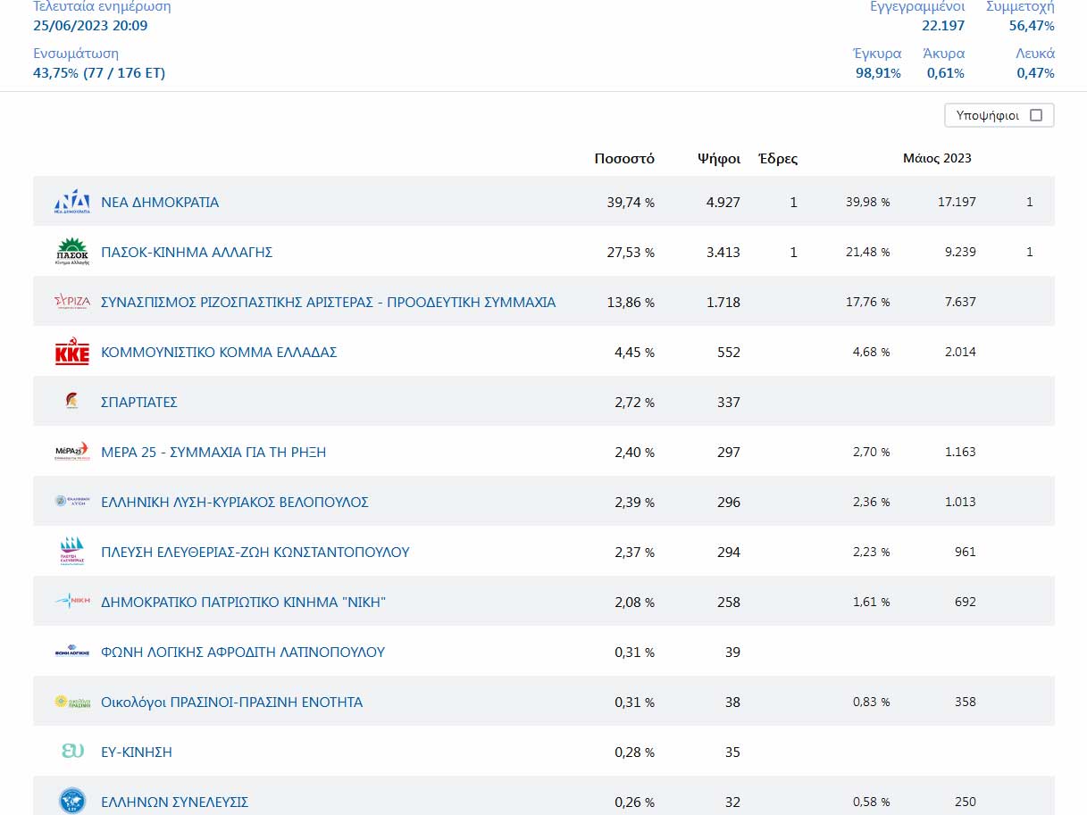
Task: Select the 2,72 % percentage cell
Action: coord(634,403)
